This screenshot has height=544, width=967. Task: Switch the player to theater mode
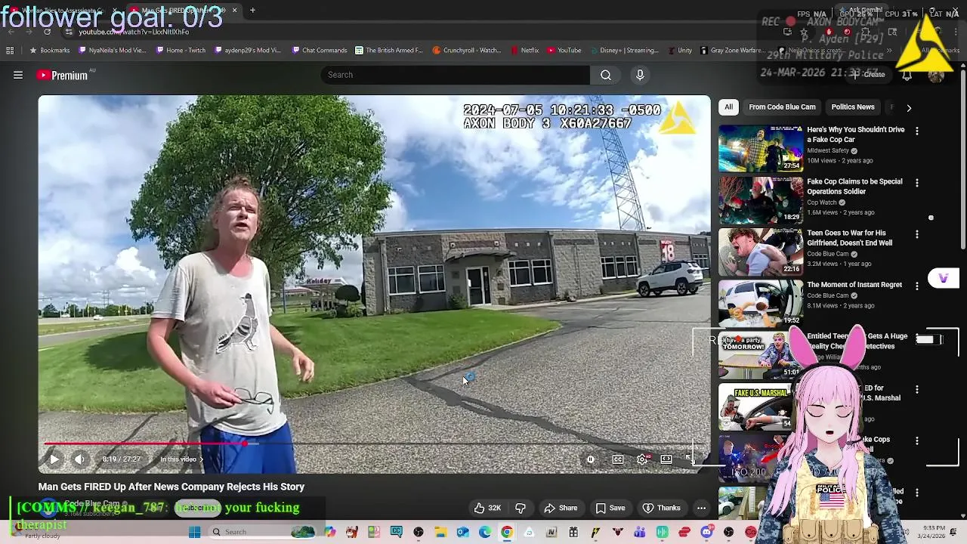pos(666,459)
